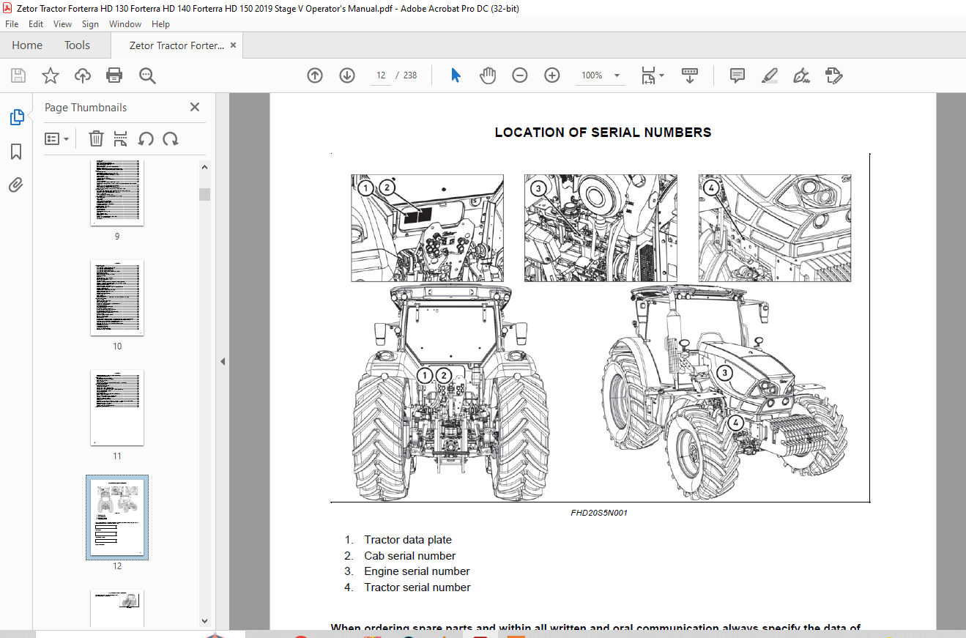Open the Sign document tool
The height and width of the screenshot is (638, 966).
click(802, 75)
